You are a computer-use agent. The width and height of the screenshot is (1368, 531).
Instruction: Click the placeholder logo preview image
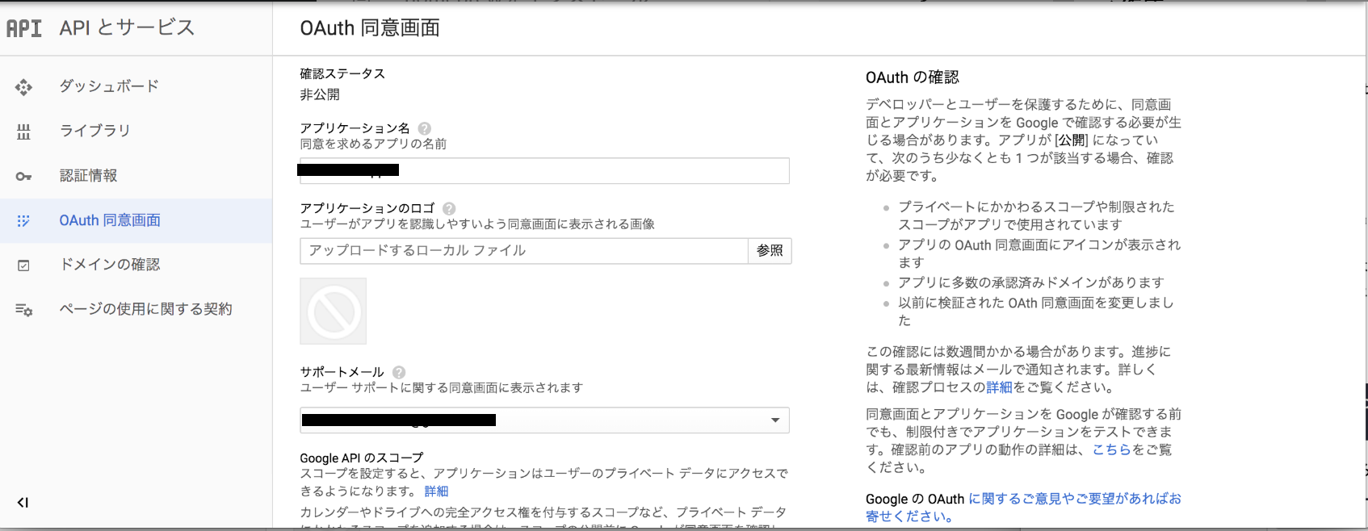coord(333,311)
